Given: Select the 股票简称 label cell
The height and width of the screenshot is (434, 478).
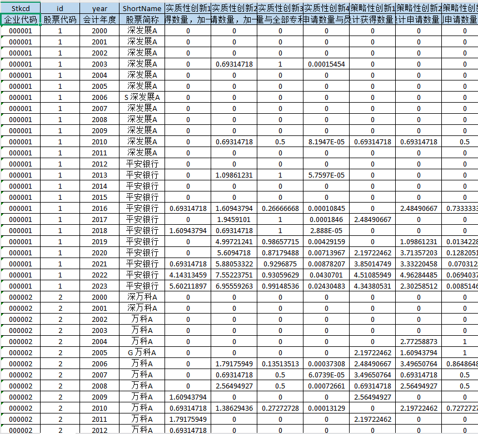Looking at the screenshot, I should (x=142, y=19).
